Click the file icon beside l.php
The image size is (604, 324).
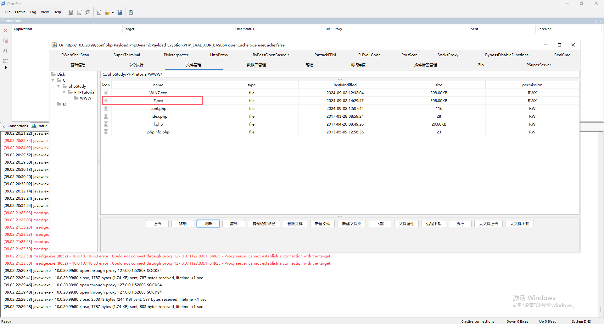pos(106,124)
